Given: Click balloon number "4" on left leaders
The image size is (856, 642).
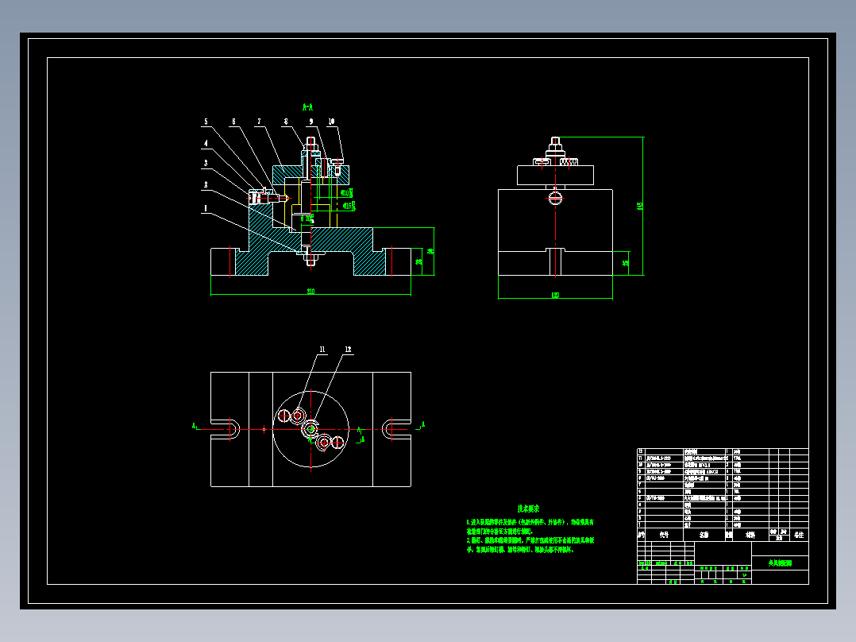Looking at the screenshot, I should click(x=206, y=144).
